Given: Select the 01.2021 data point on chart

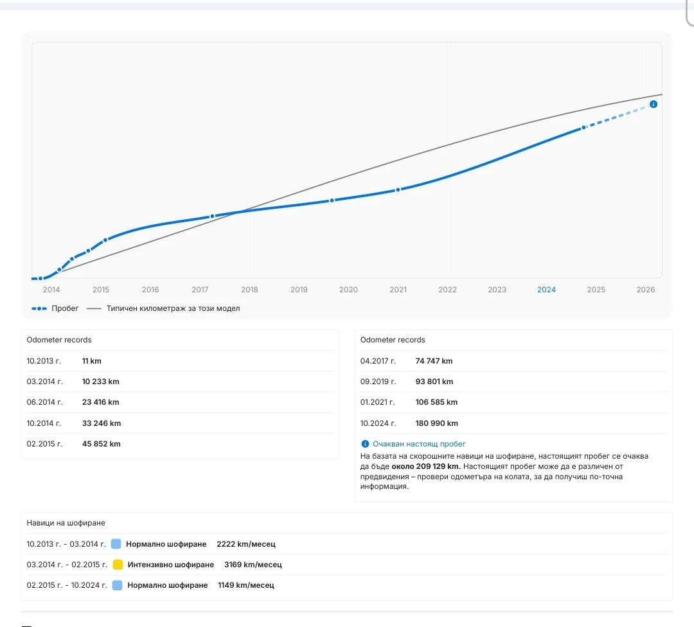Looking at the screenshot, I should pyautogui.click(x=398, y=190).
